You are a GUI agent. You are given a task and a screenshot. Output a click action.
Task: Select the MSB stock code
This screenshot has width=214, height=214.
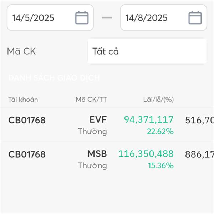pyautogui.click(x=97, y=154)
